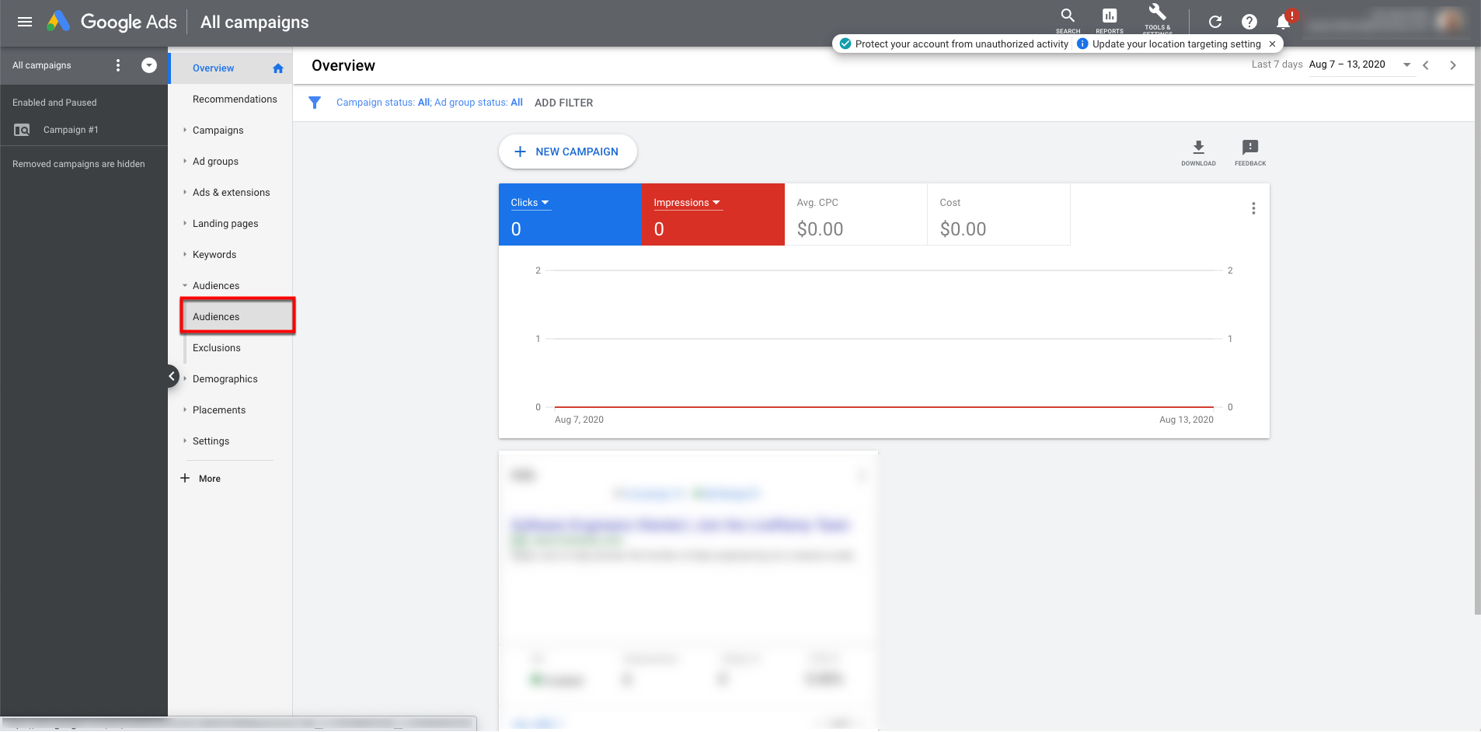Image resolution: width=1481 pixels, height=732 pixels.
Task: Select the Avg. CPC metric card
Action: pos(855,214)
